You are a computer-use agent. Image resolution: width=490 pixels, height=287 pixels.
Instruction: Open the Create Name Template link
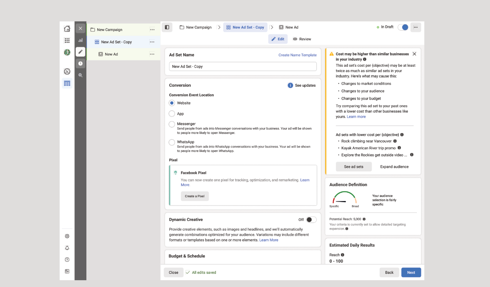tap(297, 55)
